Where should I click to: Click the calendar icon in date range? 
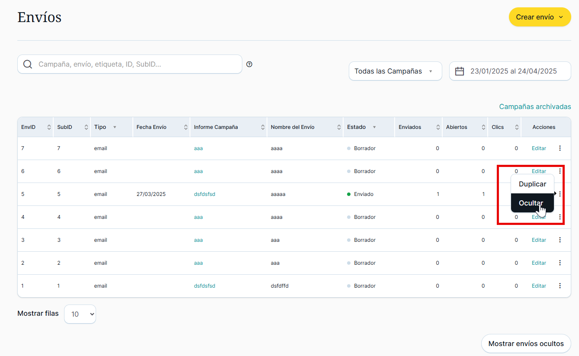(460, 71)
